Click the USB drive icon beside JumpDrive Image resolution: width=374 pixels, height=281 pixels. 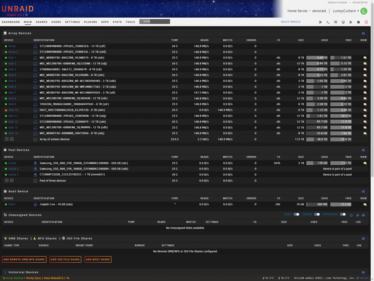(35, 204)
